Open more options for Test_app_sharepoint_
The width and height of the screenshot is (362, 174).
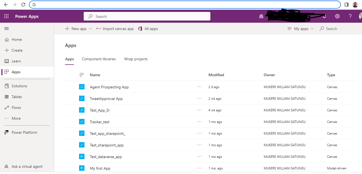tap(200, 133)
